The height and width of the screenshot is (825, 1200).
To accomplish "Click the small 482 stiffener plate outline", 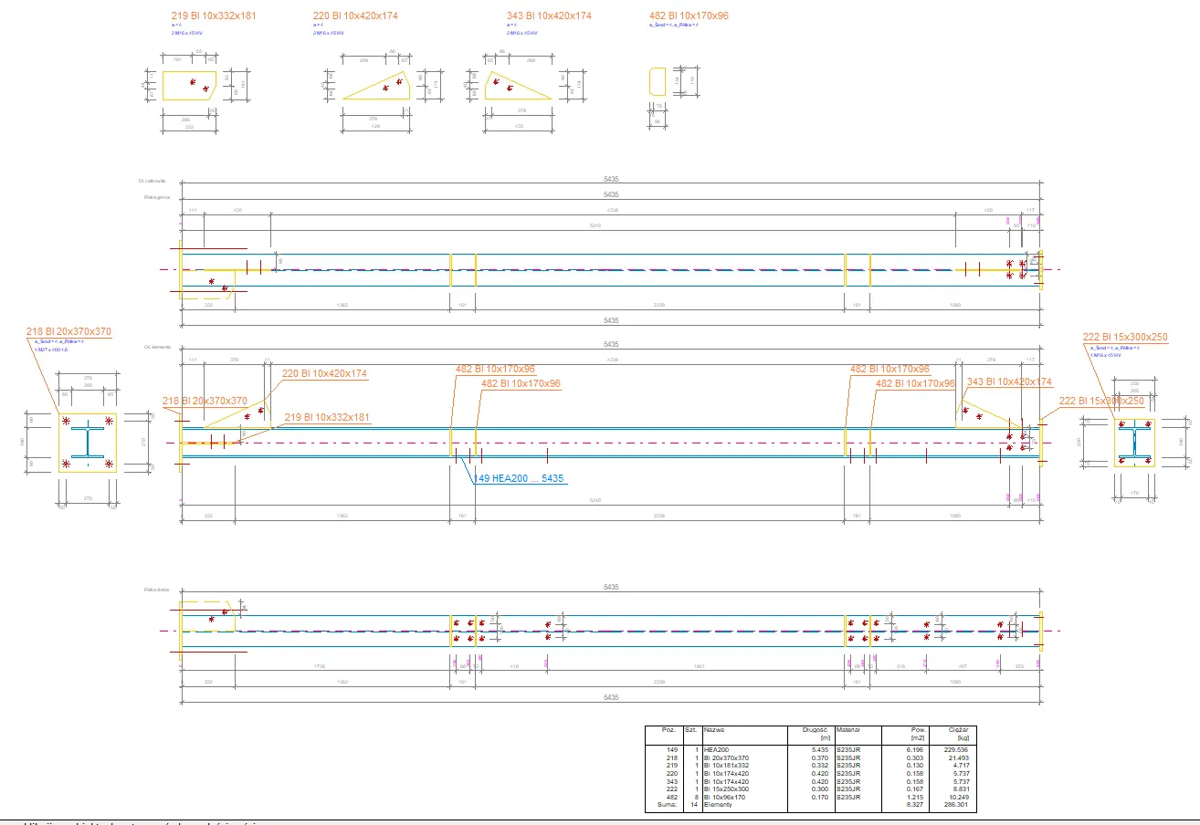I will coord(657,81).
